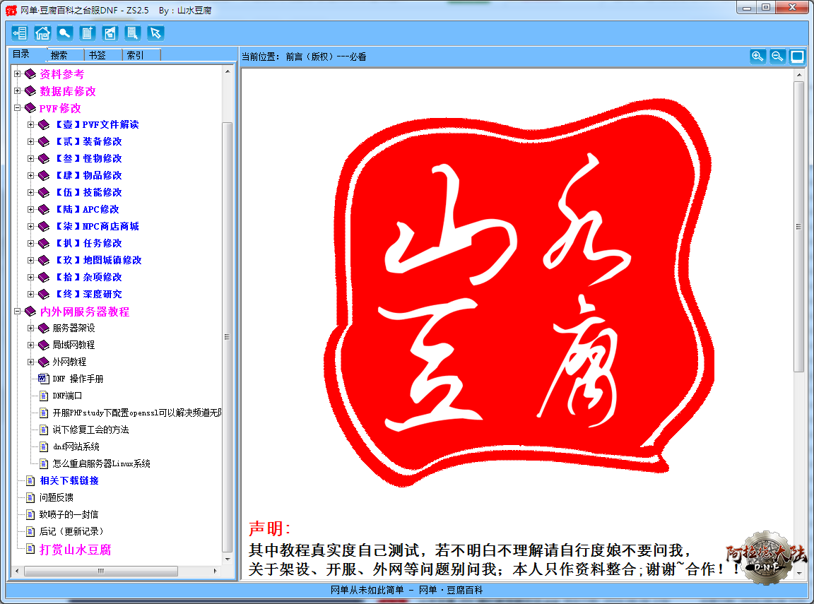Screen dimensions: 814x604
Task: Switch to the 搜索 tab
Action: [x=60, y=55]
